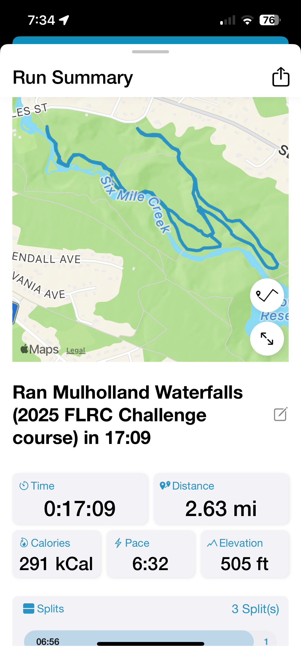Viewport: 301px width, 652px height.
Task: Expand the 3 Split(s) section
Action: click(255, 609)
